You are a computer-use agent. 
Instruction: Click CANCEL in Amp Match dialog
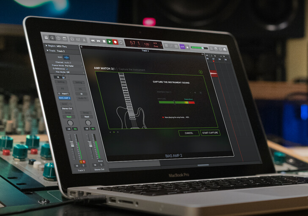(x=189, y=133)
